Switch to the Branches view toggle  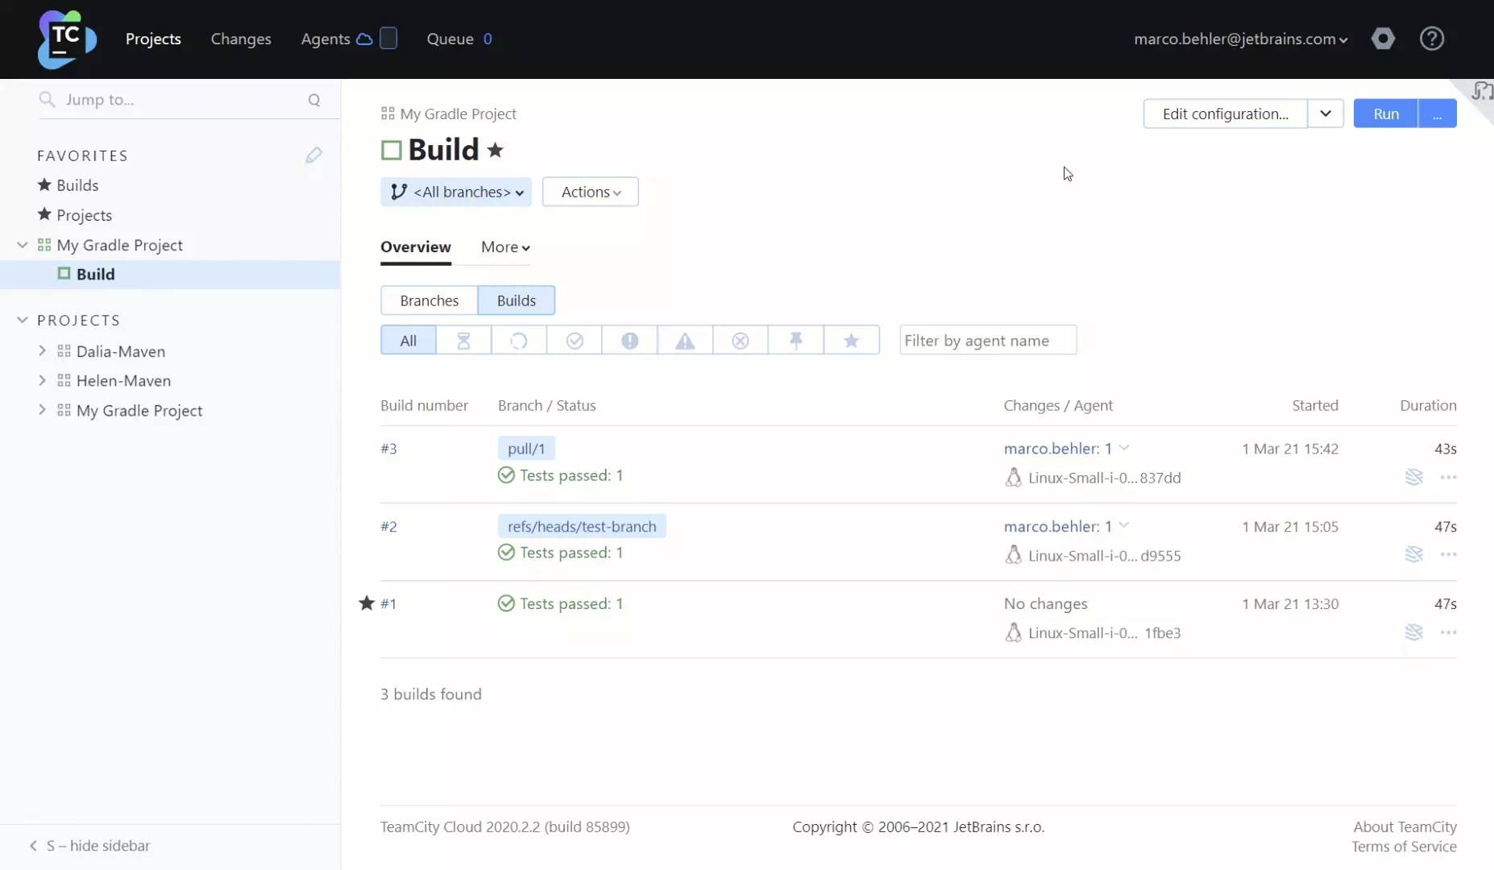[429, 300]
